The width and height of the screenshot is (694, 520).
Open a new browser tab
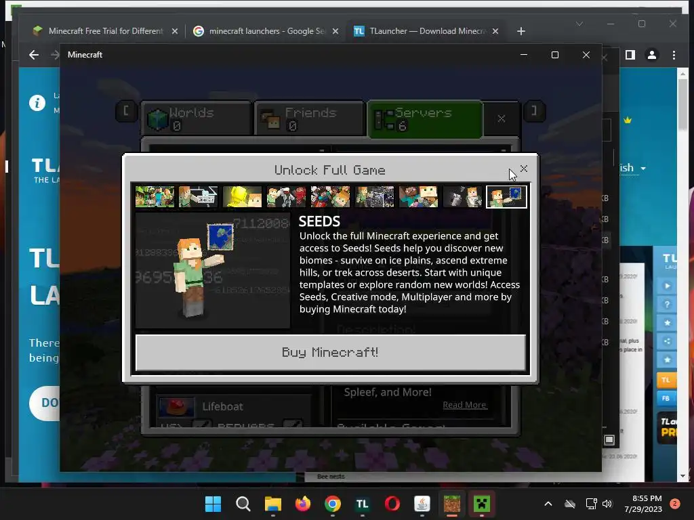pyautogui.click(x=521, y=31)
